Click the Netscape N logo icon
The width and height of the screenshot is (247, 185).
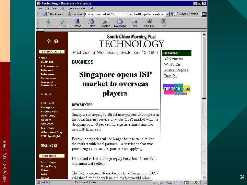pyautogui.click(x=204, y=14)
